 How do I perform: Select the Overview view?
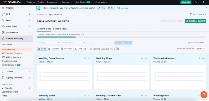(67, 49)
